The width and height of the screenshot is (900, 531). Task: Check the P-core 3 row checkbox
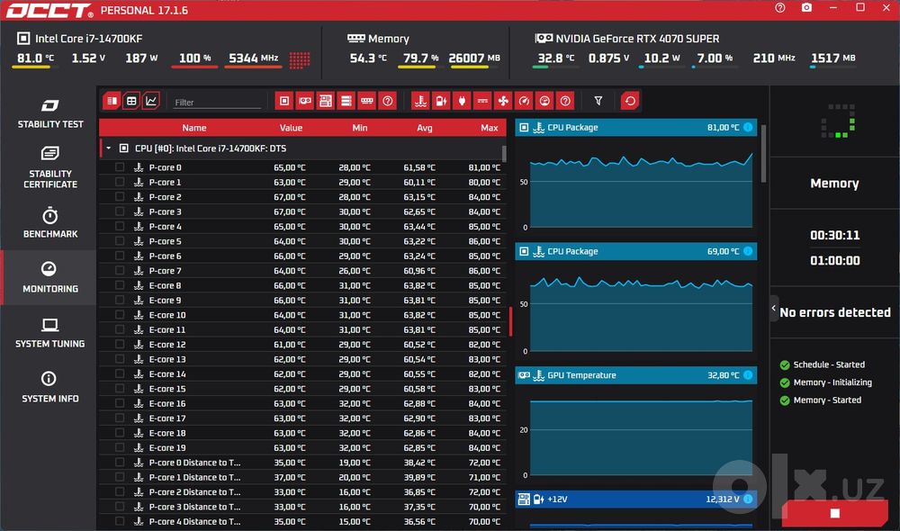120,211
